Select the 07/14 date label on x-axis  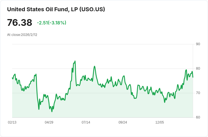[86, 122]
